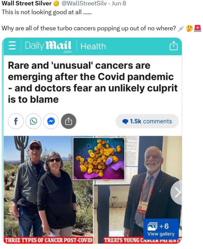Click View gallery +6 button

[x=161, y=229]
